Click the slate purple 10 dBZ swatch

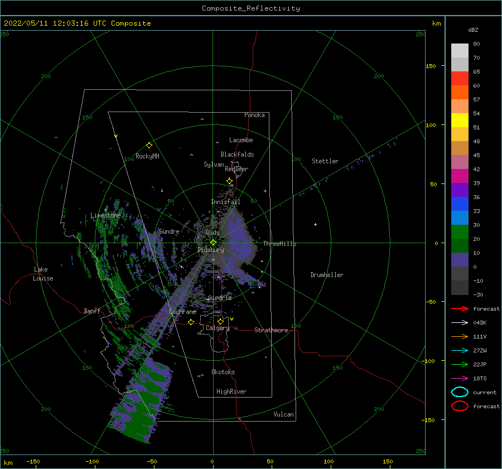pos(460,259)
